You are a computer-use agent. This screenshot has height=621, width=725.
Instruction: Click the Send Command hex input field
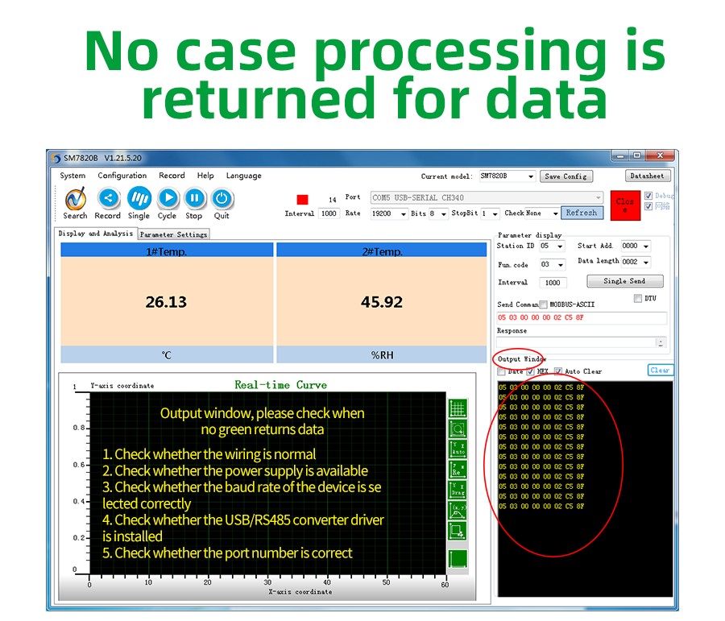coord(582,317)
